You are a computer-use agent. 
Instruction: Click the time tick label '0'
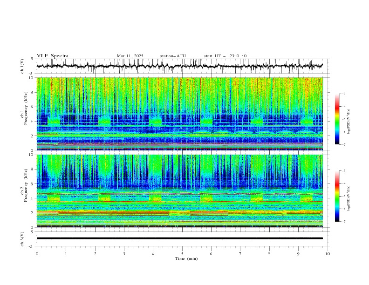click(x=37, y=254)
